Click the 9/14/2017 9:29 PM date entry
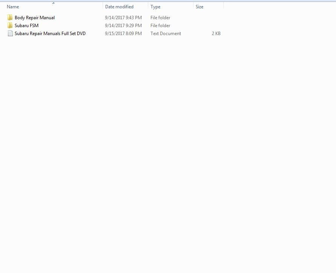Viewport: 336px width, 273px height. pyautogui.click(x=123, y=26)
